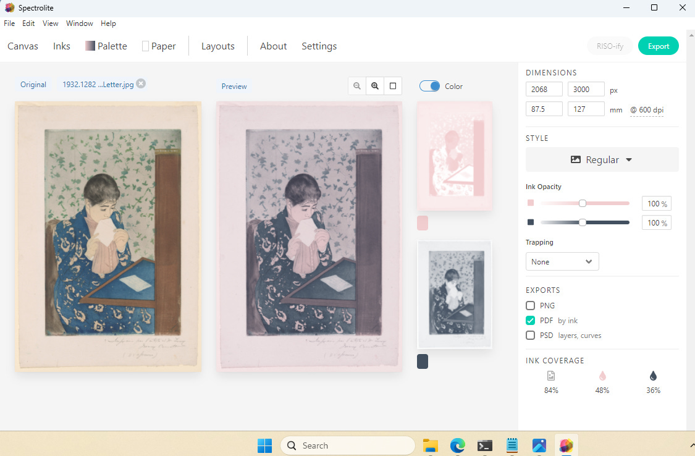The image size is (695, 456).
Task: Select the pink ink layer thumbnail
Action: point(454,156)
